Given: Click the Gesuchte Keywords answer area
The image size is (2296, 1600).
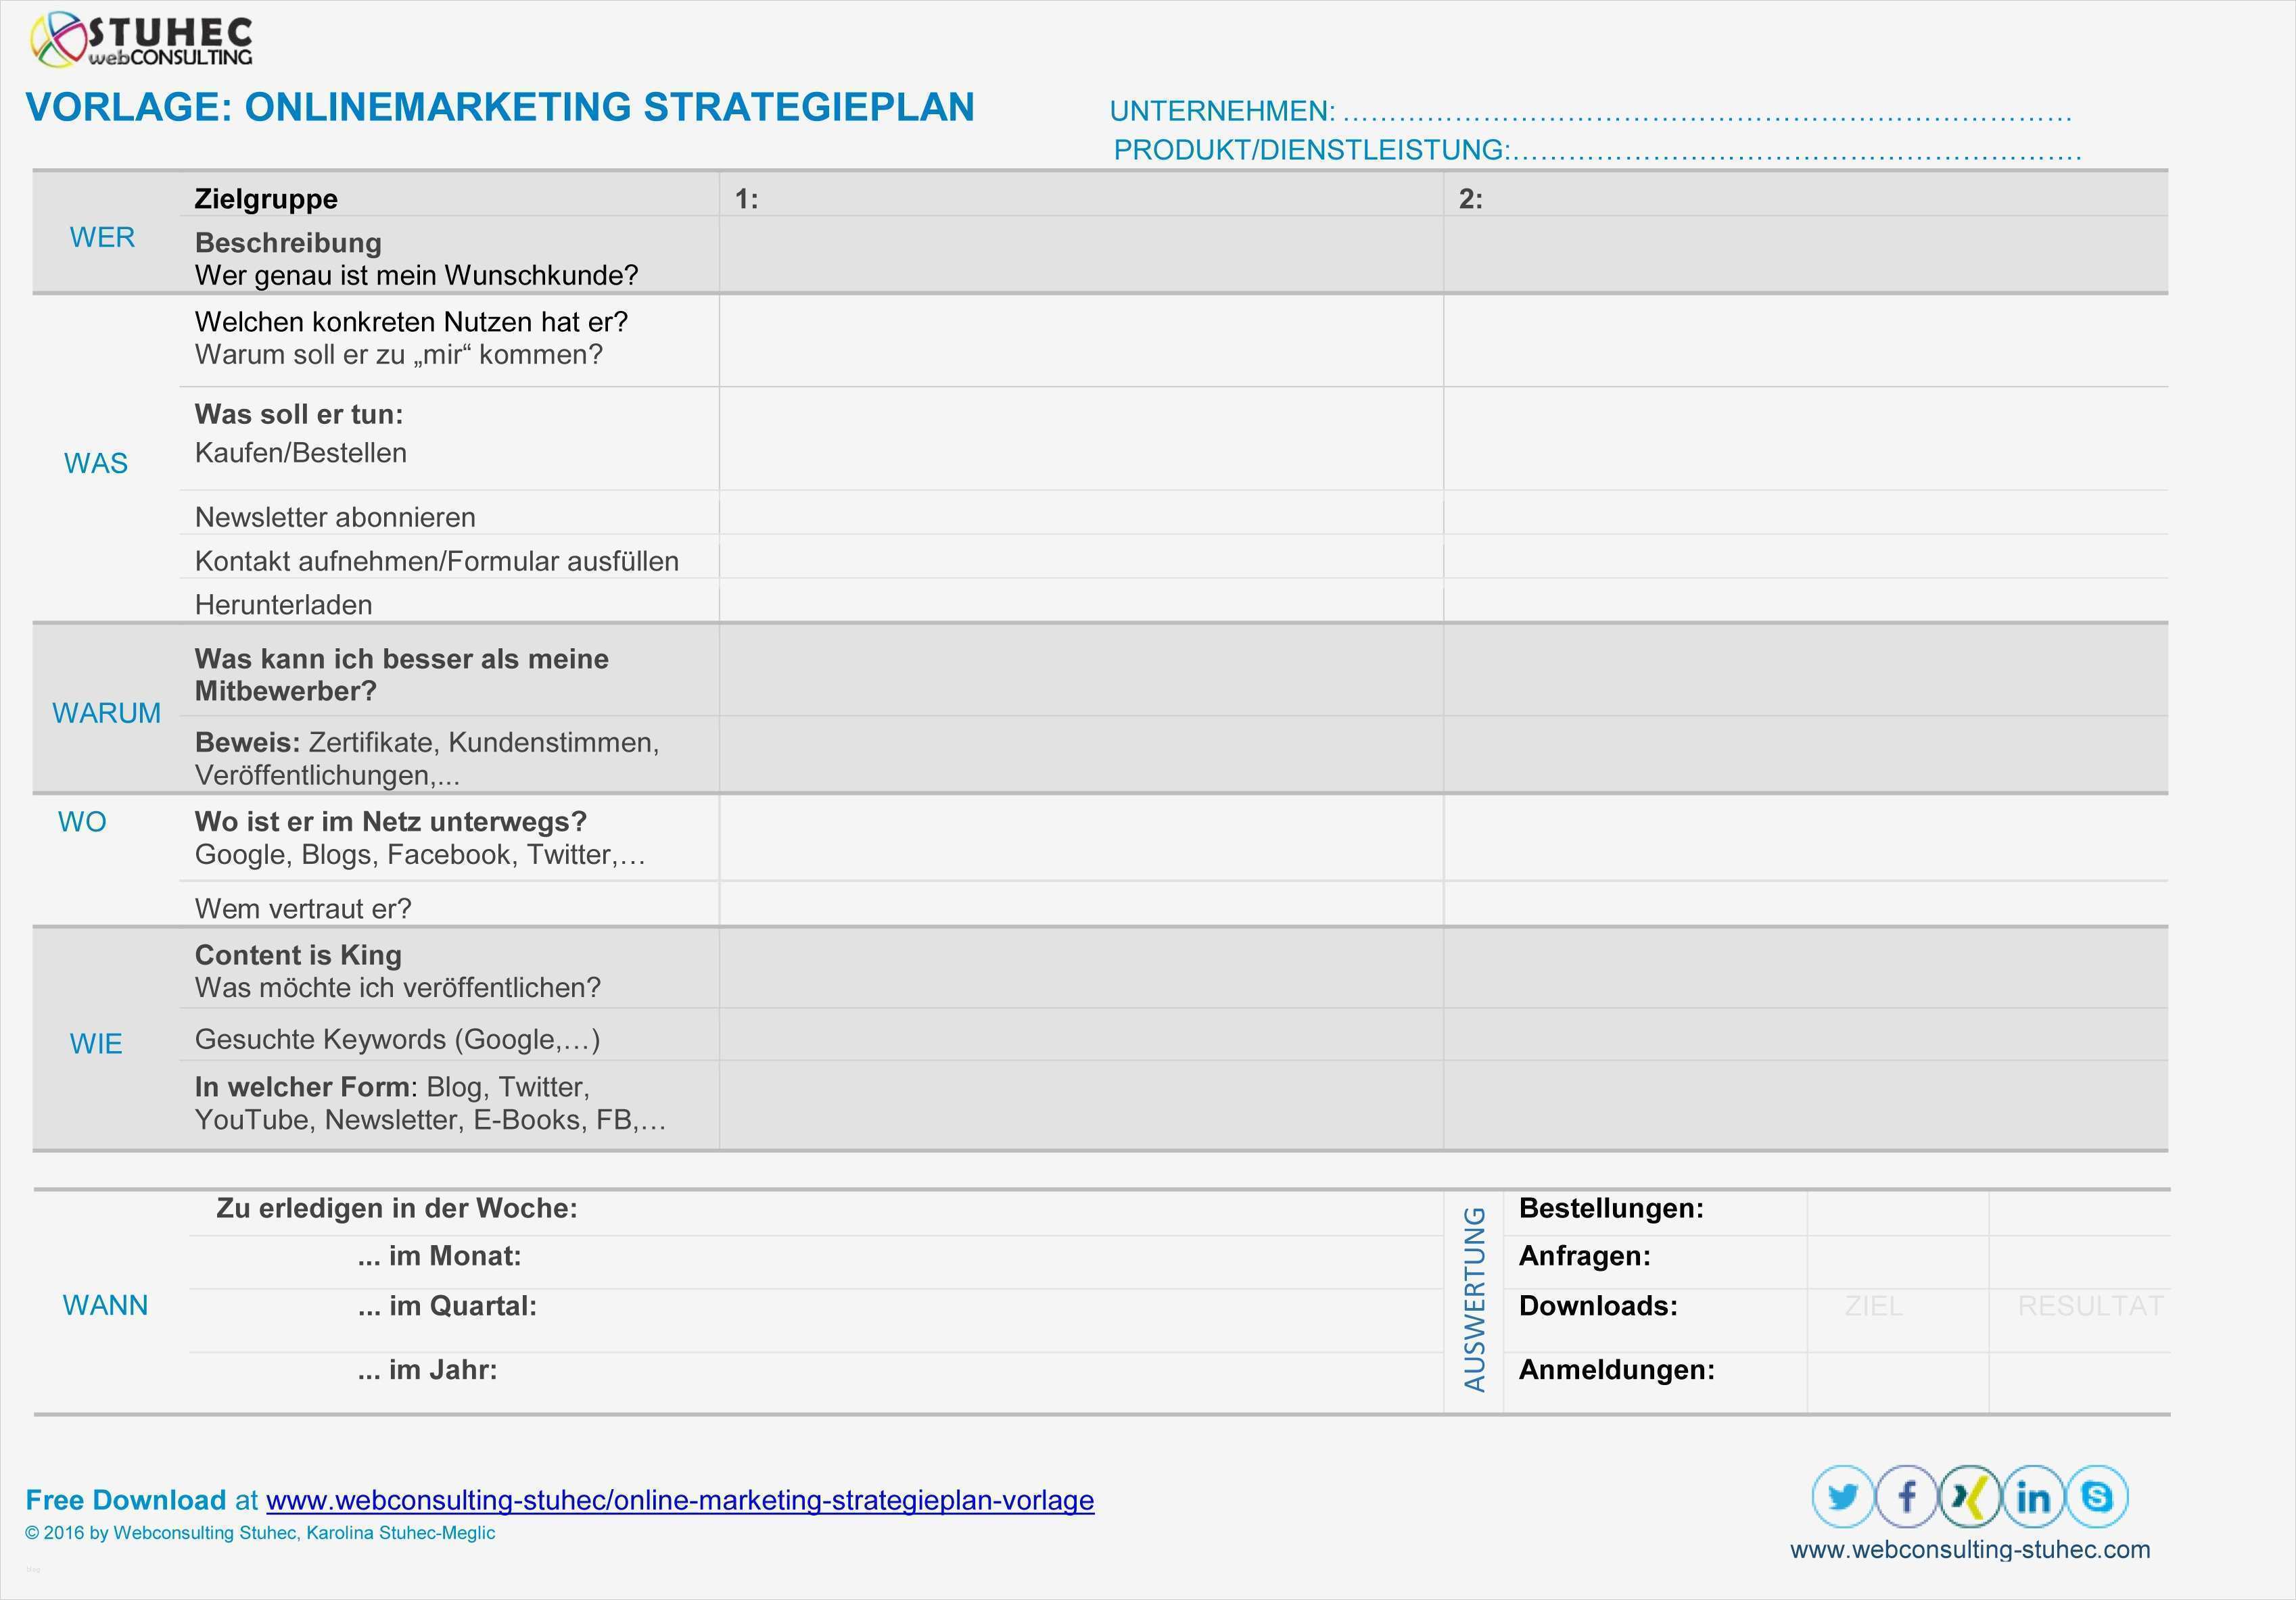Looking at the screenshot, I should 1080,1038.
